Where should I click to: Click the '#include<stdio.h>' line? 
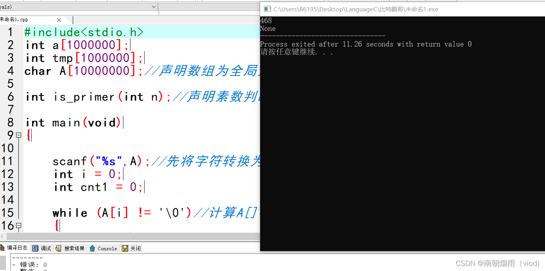pos(84,32)
